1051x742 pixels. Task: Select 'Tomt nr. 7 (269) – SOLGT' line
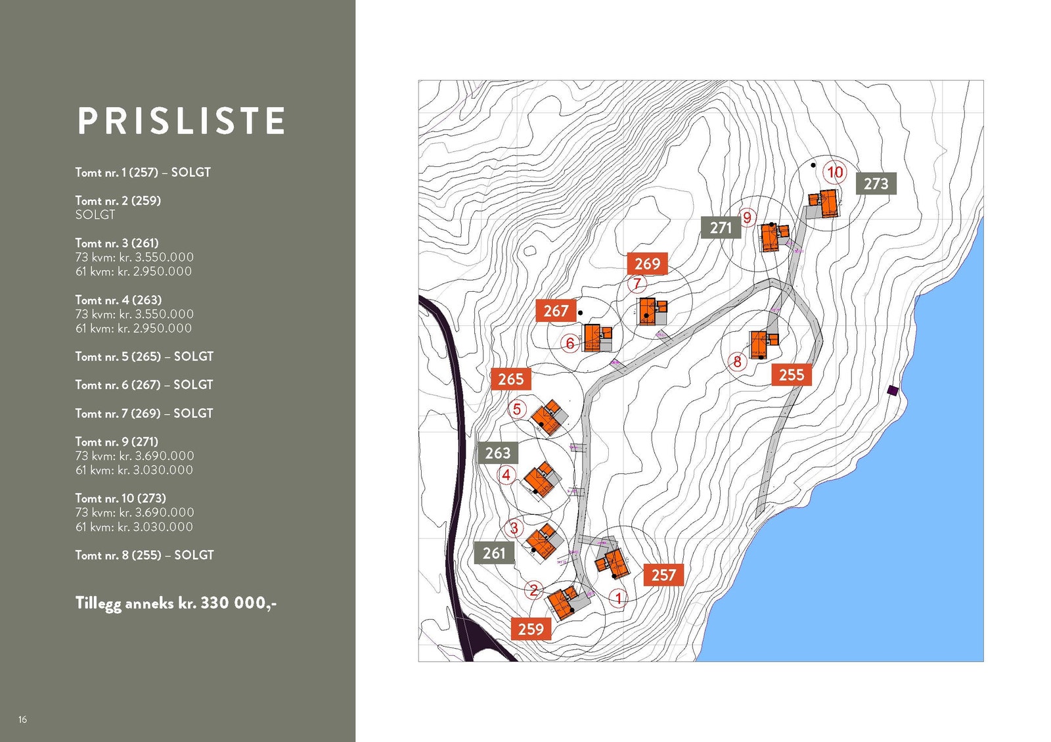144,413
